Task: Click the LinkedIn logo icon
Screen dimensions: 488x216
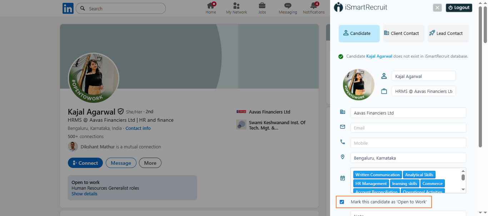Action: tap(68, 8)
